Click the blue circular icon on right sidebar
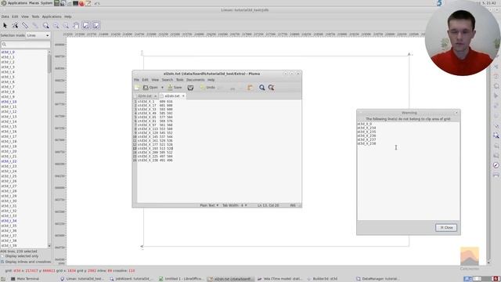Viewport: 501px width, 282px height. tap(496, 165)
